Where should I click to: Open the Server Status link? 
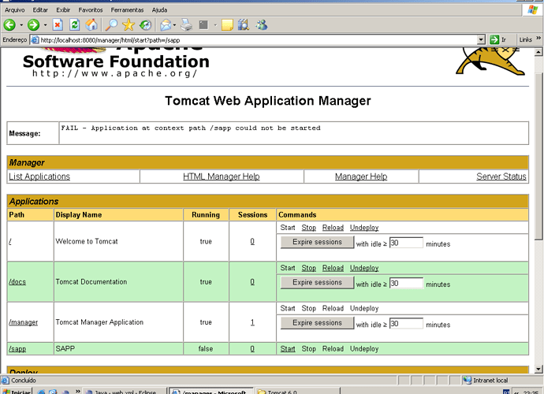(x=501, y=177)
